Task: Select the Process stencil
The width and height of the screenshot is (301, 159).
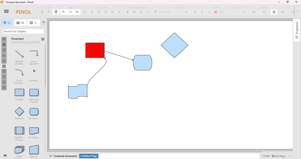Action: [x=19, y=94]
